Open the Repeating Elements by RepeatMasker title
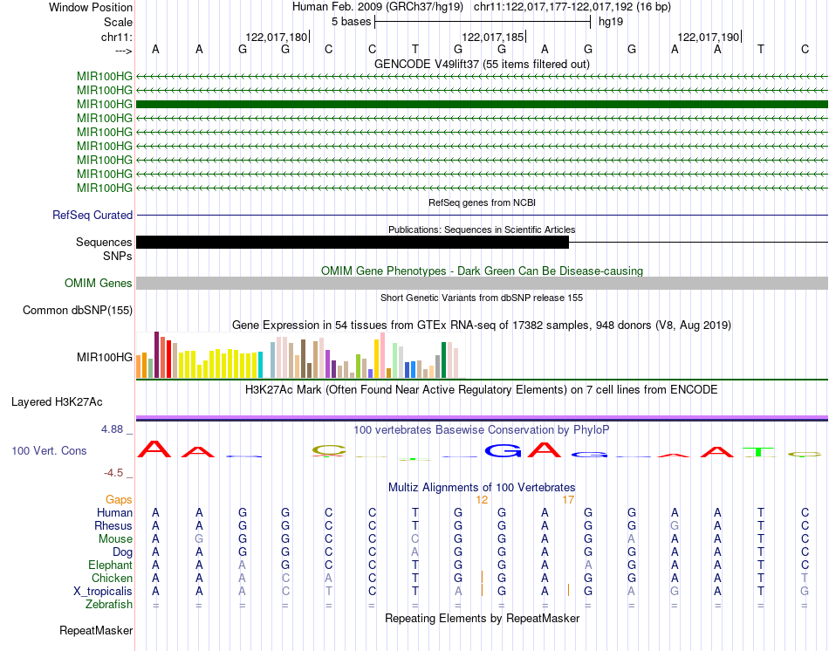 pos(482,618)
